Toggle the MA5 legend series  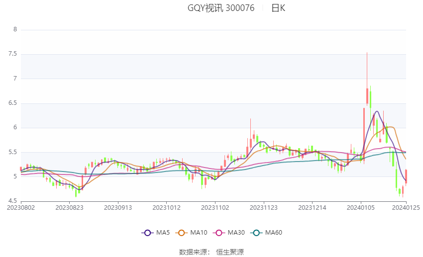point(156,233)
